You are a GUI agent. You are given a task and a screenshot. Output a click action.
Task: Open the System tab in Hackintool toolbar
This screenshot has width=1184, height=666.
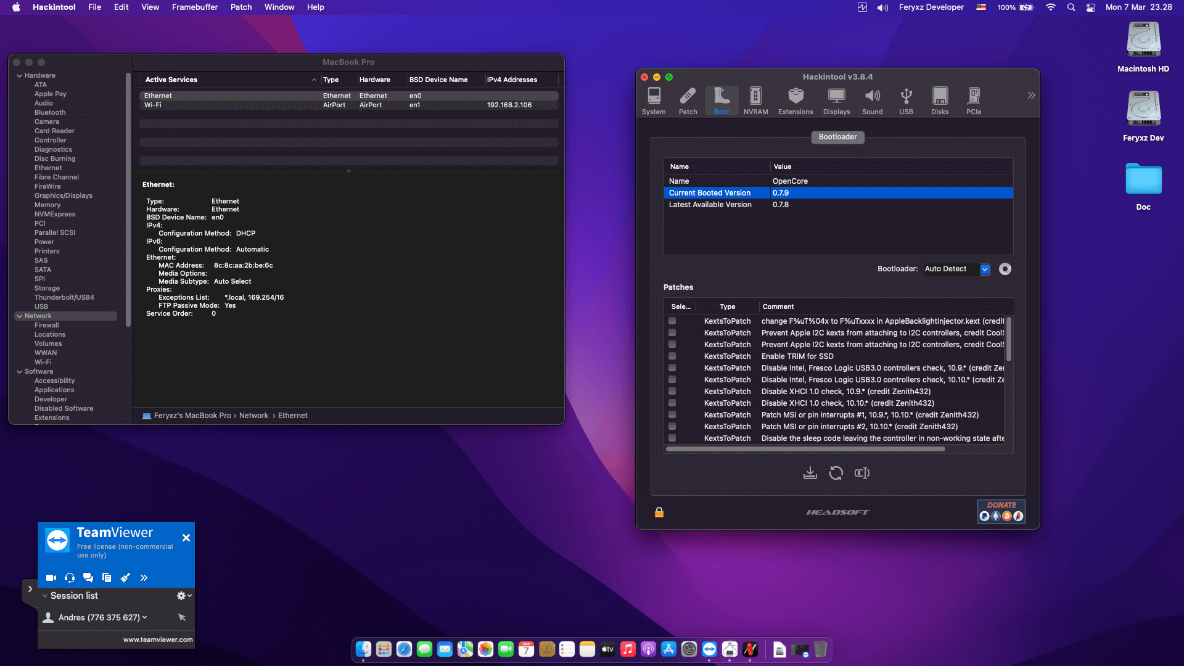pos(654,101)
